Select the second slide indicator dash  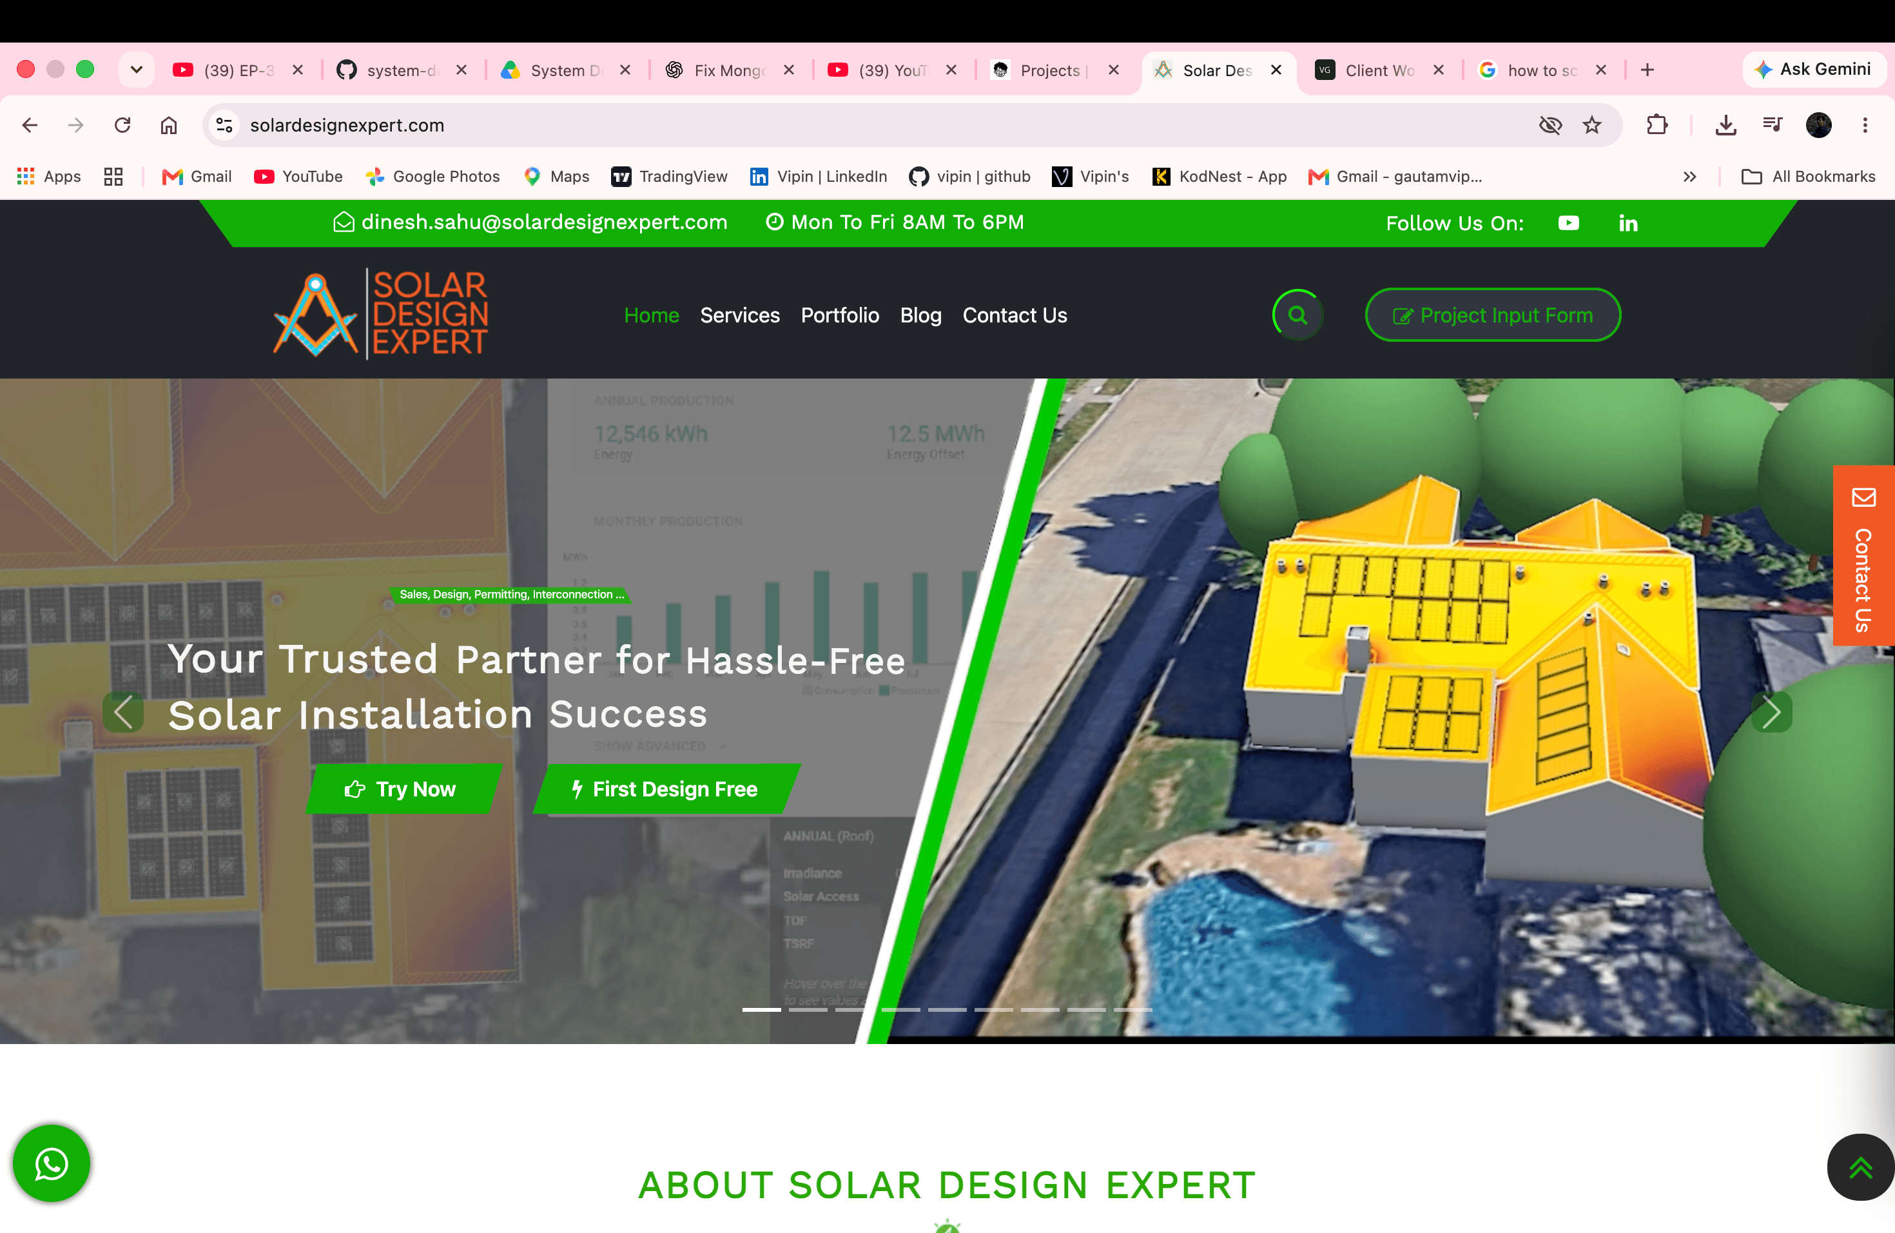(808, 1009)
